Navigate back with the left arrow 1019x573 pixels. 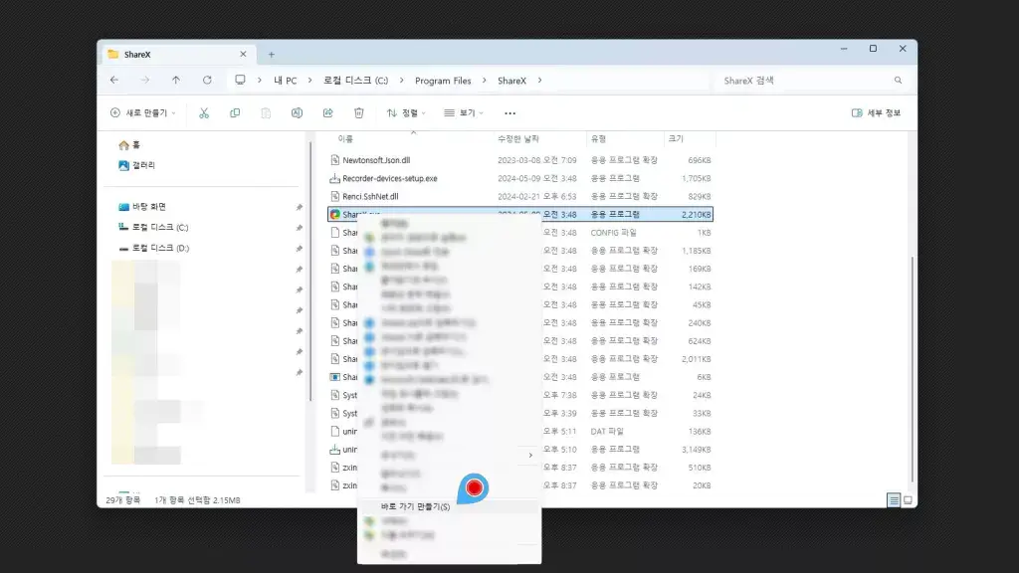114,80
